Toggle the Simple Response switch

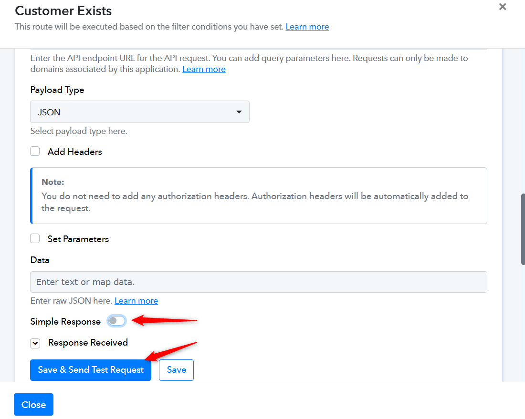click(x=116, y=321)
